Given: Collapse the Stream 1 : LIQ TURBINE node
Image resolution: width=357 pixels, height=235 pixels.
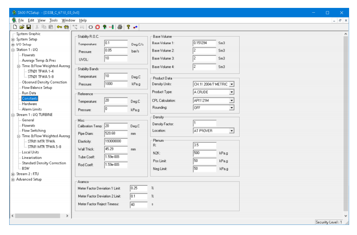Looking at the screenshot, I should coord(13,115).
